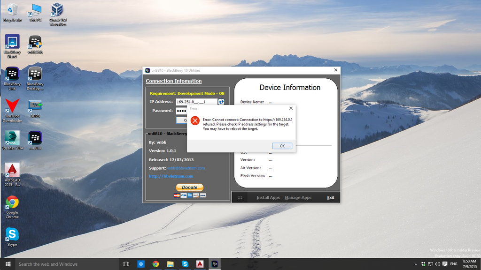Show hidden system tray icons
This screenshot has height=270, width=481.
point(416,264)
